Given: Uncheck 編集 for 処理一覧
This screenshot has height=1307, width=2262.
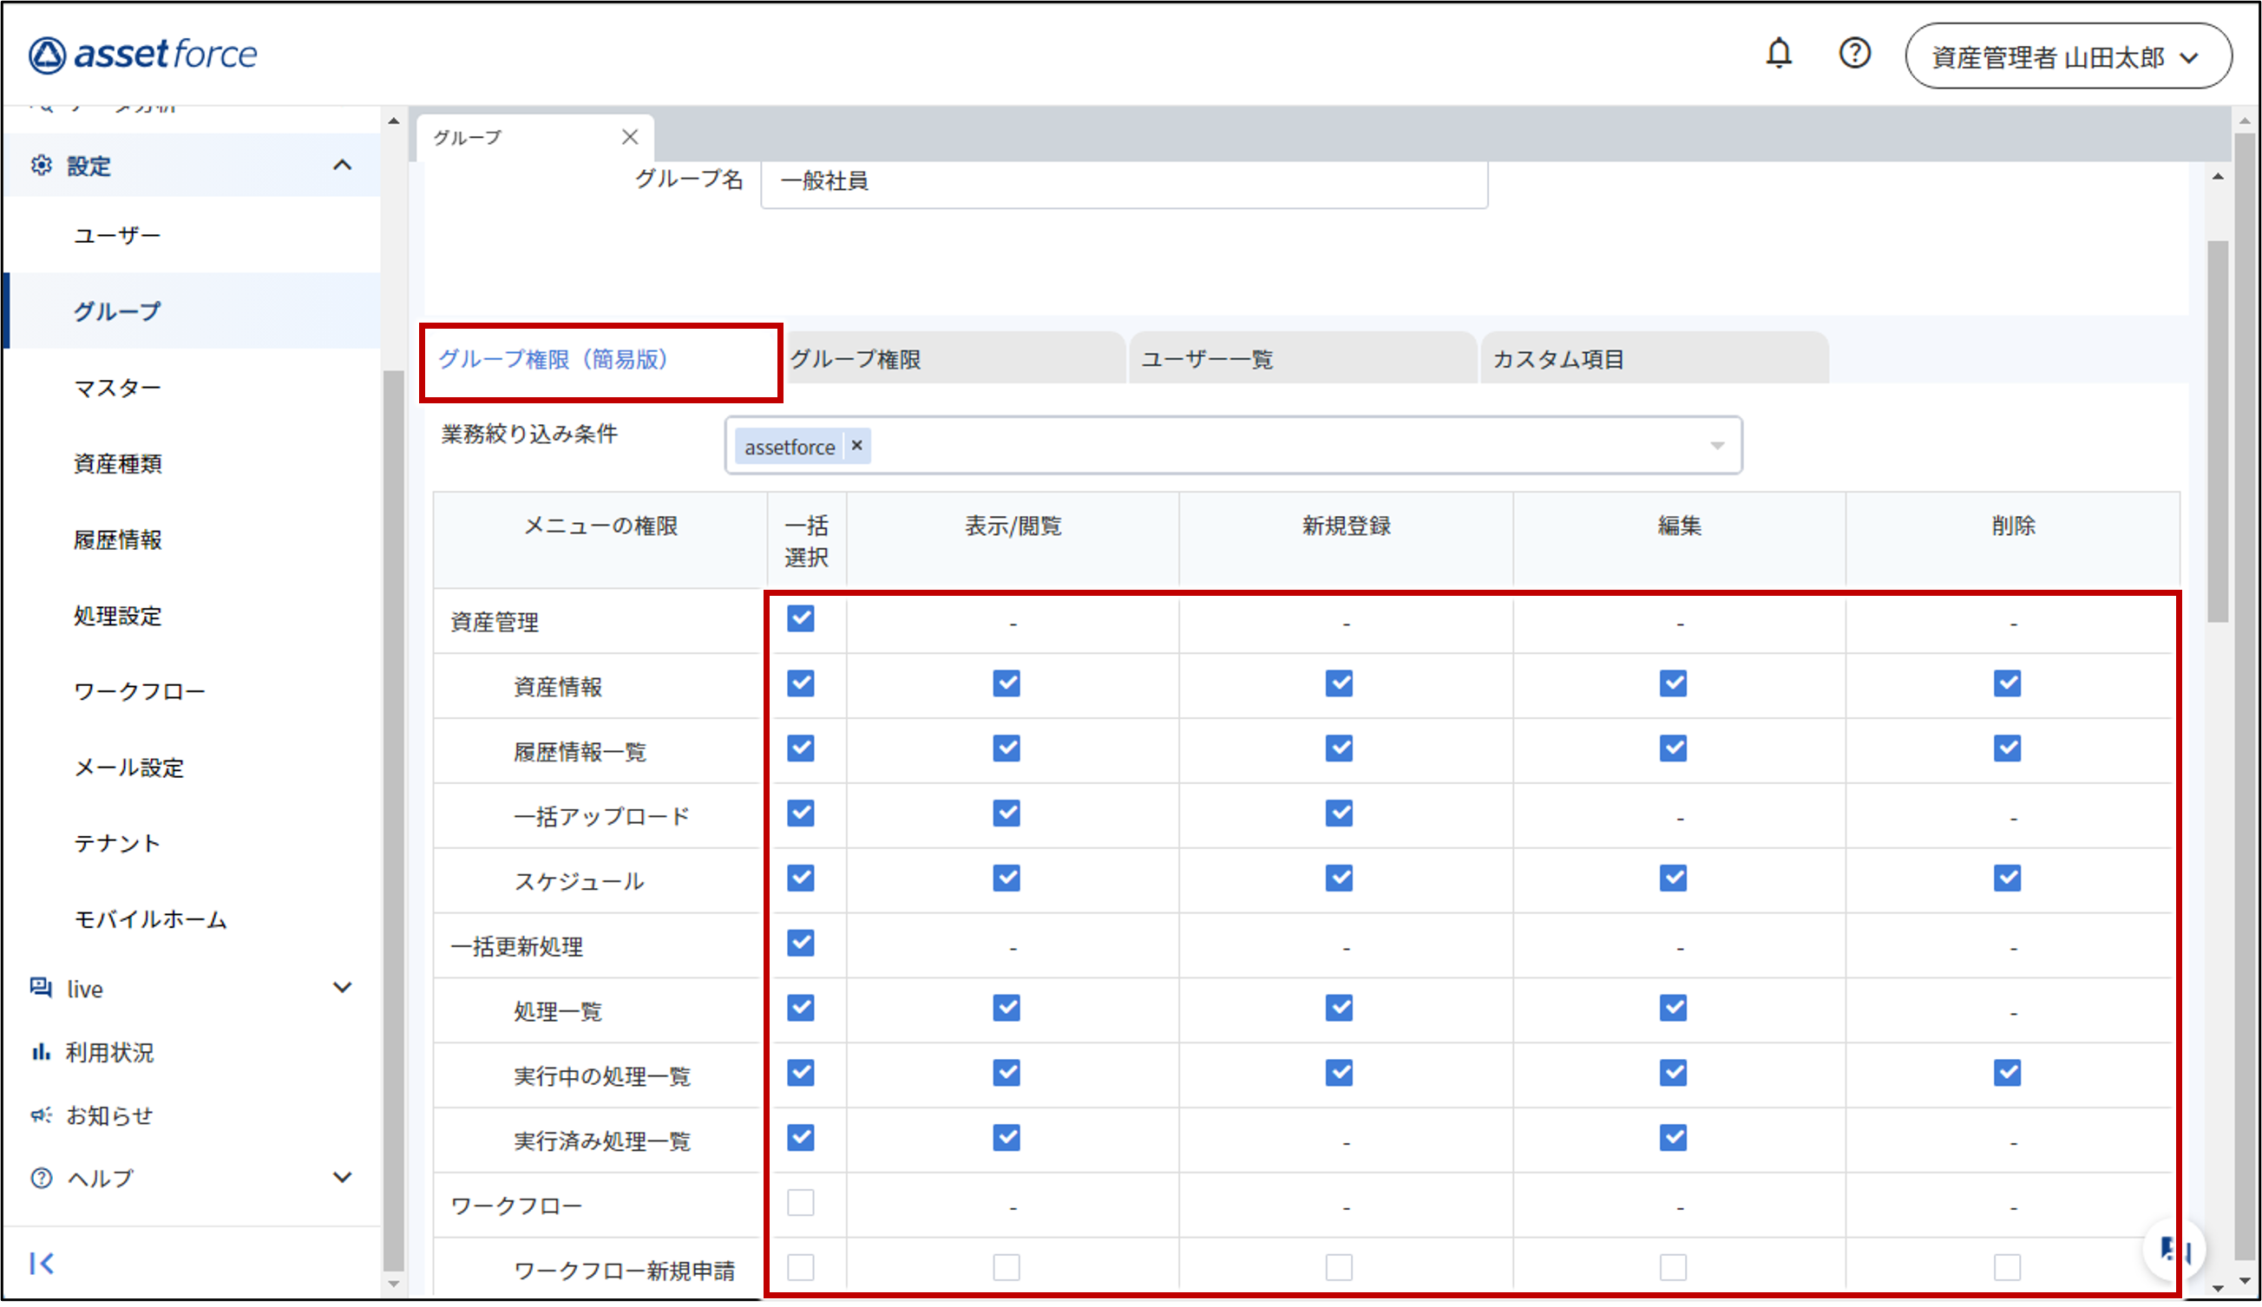Looking at the screenshot, I should (1673, 1008).
